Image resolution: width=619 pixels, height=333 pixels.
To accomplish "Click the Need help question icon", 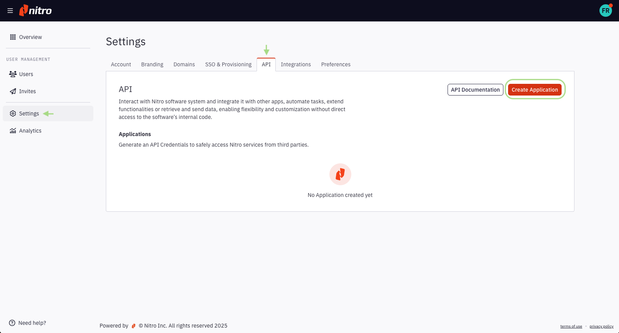I will tap(12, 323).
